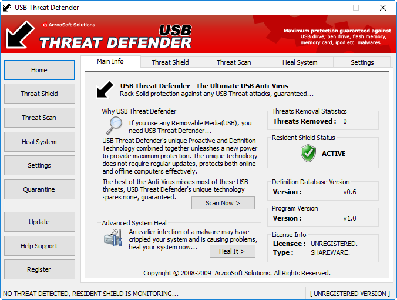The image size is (397, 300).
Task: Open the Threat Scan tab
Action: (234, 62)
